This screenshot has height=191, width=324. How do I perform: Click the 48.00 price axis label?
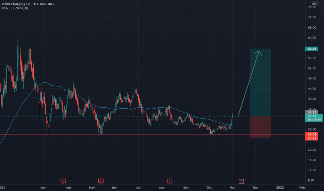coord(312,78)
